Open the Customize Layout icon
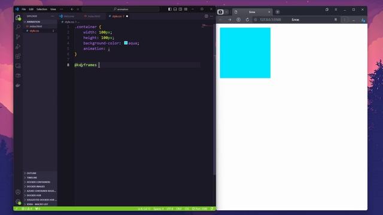 coord(186,10)
